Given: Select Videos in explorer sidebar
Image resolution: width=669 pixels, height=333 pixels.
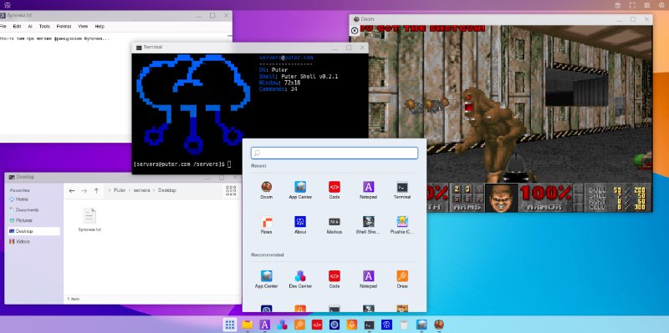Looking at the screenshot, I should click(34, 241).
